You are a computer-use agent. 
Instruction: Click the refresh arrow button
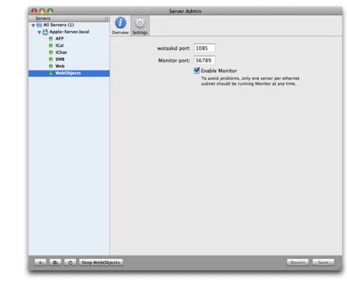(x=70, y=262)
